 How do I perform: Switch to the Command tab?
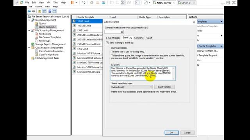(x=139, y=38)
